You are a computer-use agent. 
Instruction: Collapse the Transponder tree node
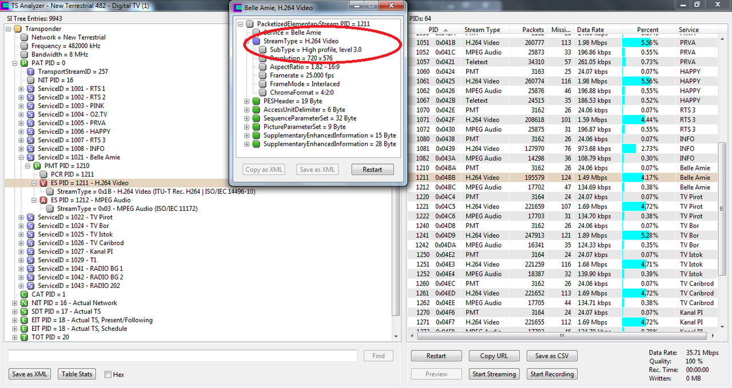click(x=9, y=29)
